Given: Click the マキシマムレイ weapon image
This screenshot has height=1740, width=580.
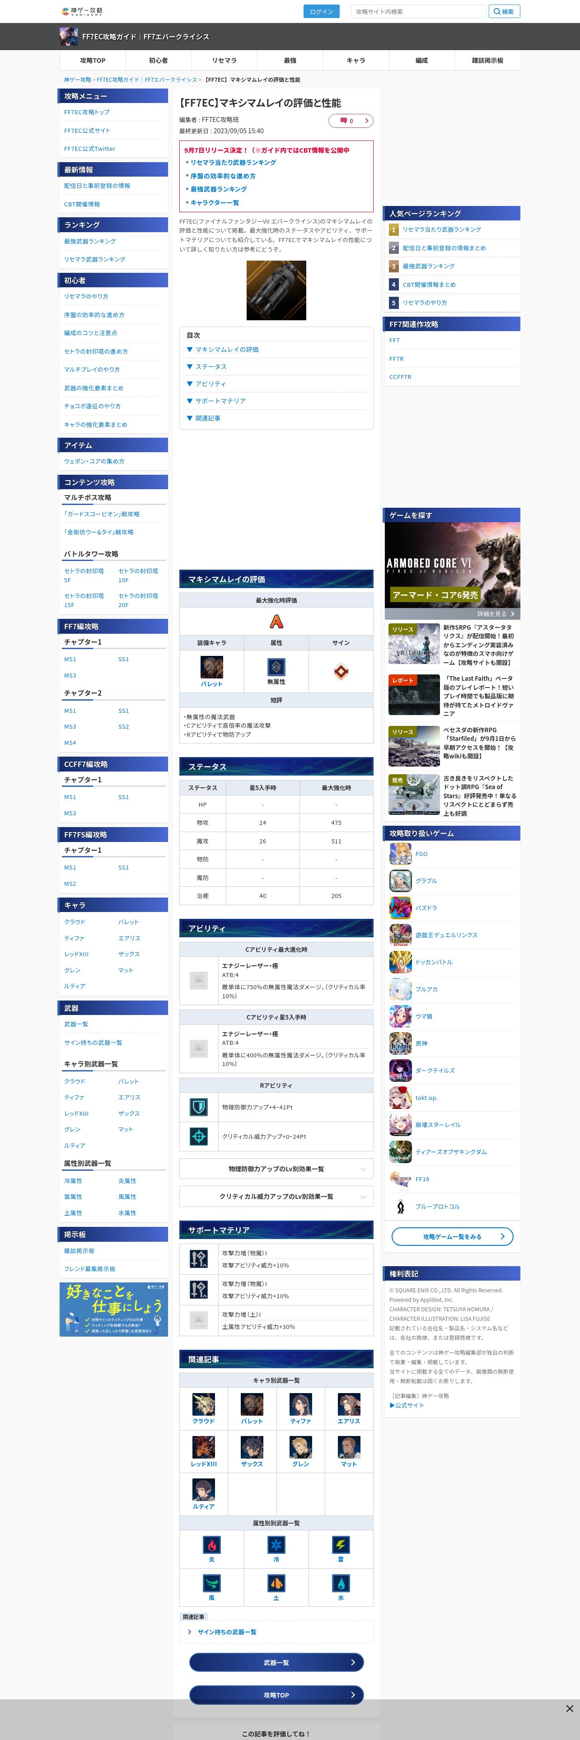Looking at the screenshot, I should [276, 290].
